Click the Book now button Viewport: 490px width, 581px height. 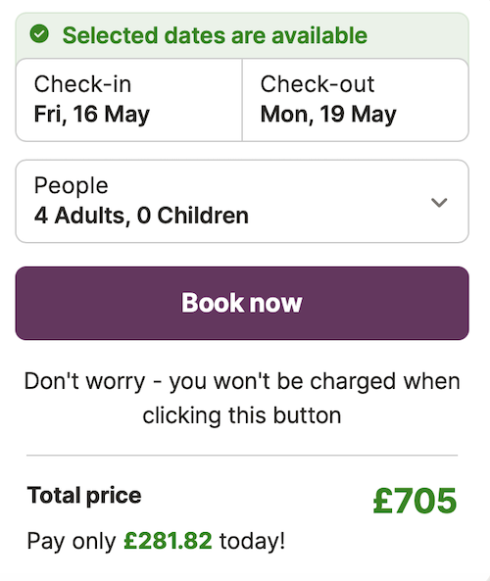[x=242, y=303]
